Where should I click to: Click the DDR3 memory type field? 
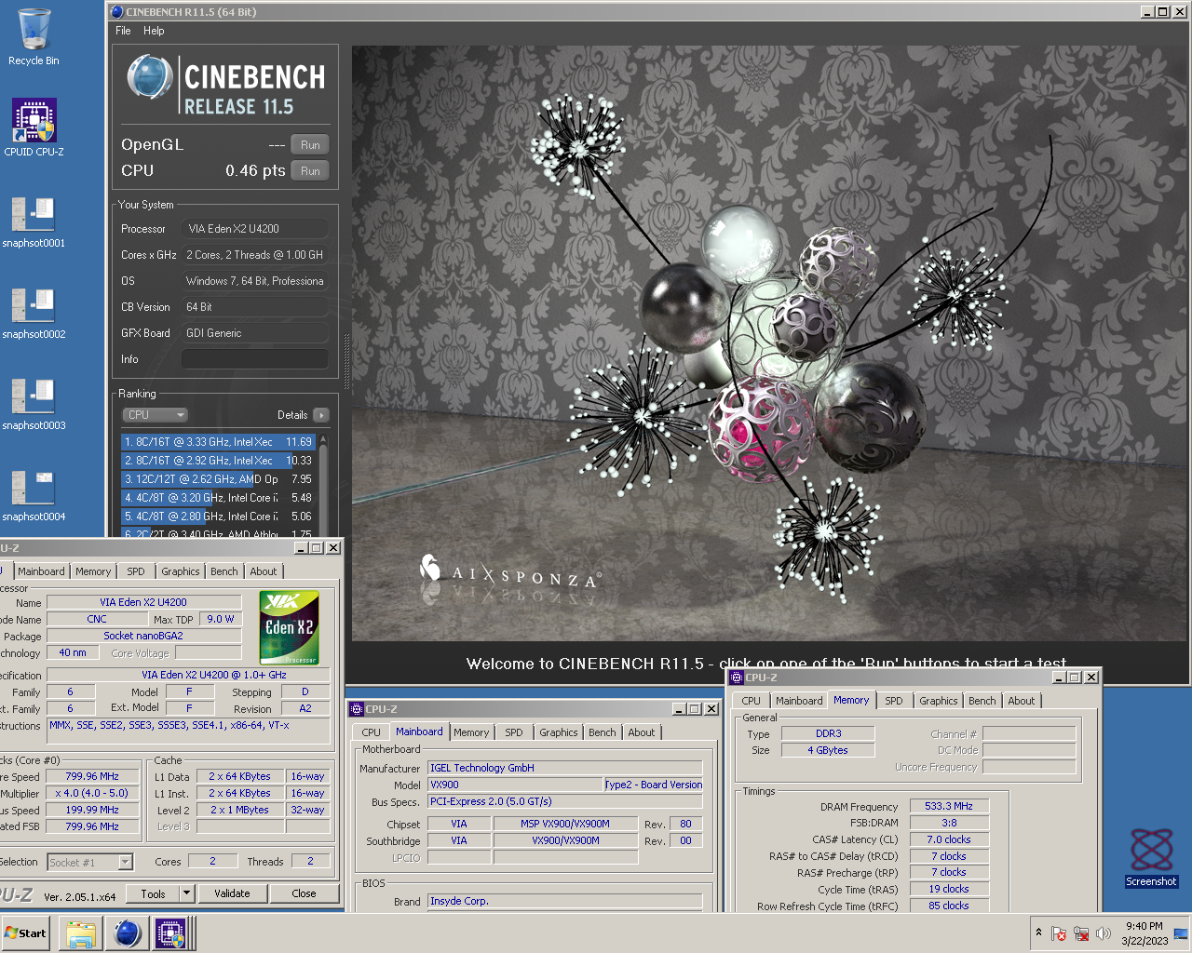(x=828, y=733)
